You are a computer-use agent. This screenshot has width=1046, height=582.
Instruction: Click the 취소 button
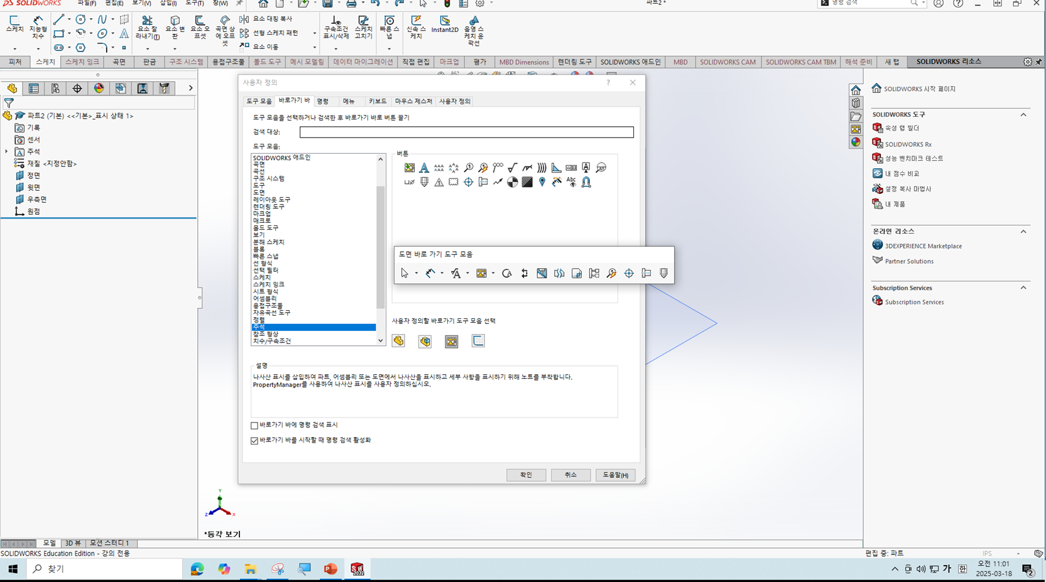coord(570,475)
